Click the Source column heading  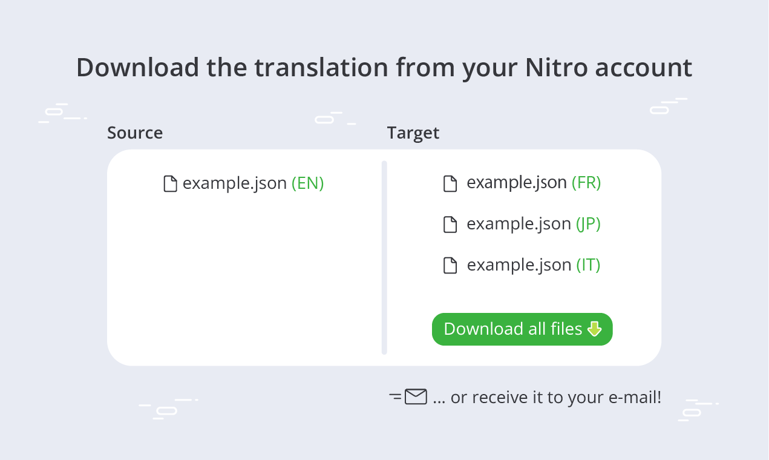135,133
